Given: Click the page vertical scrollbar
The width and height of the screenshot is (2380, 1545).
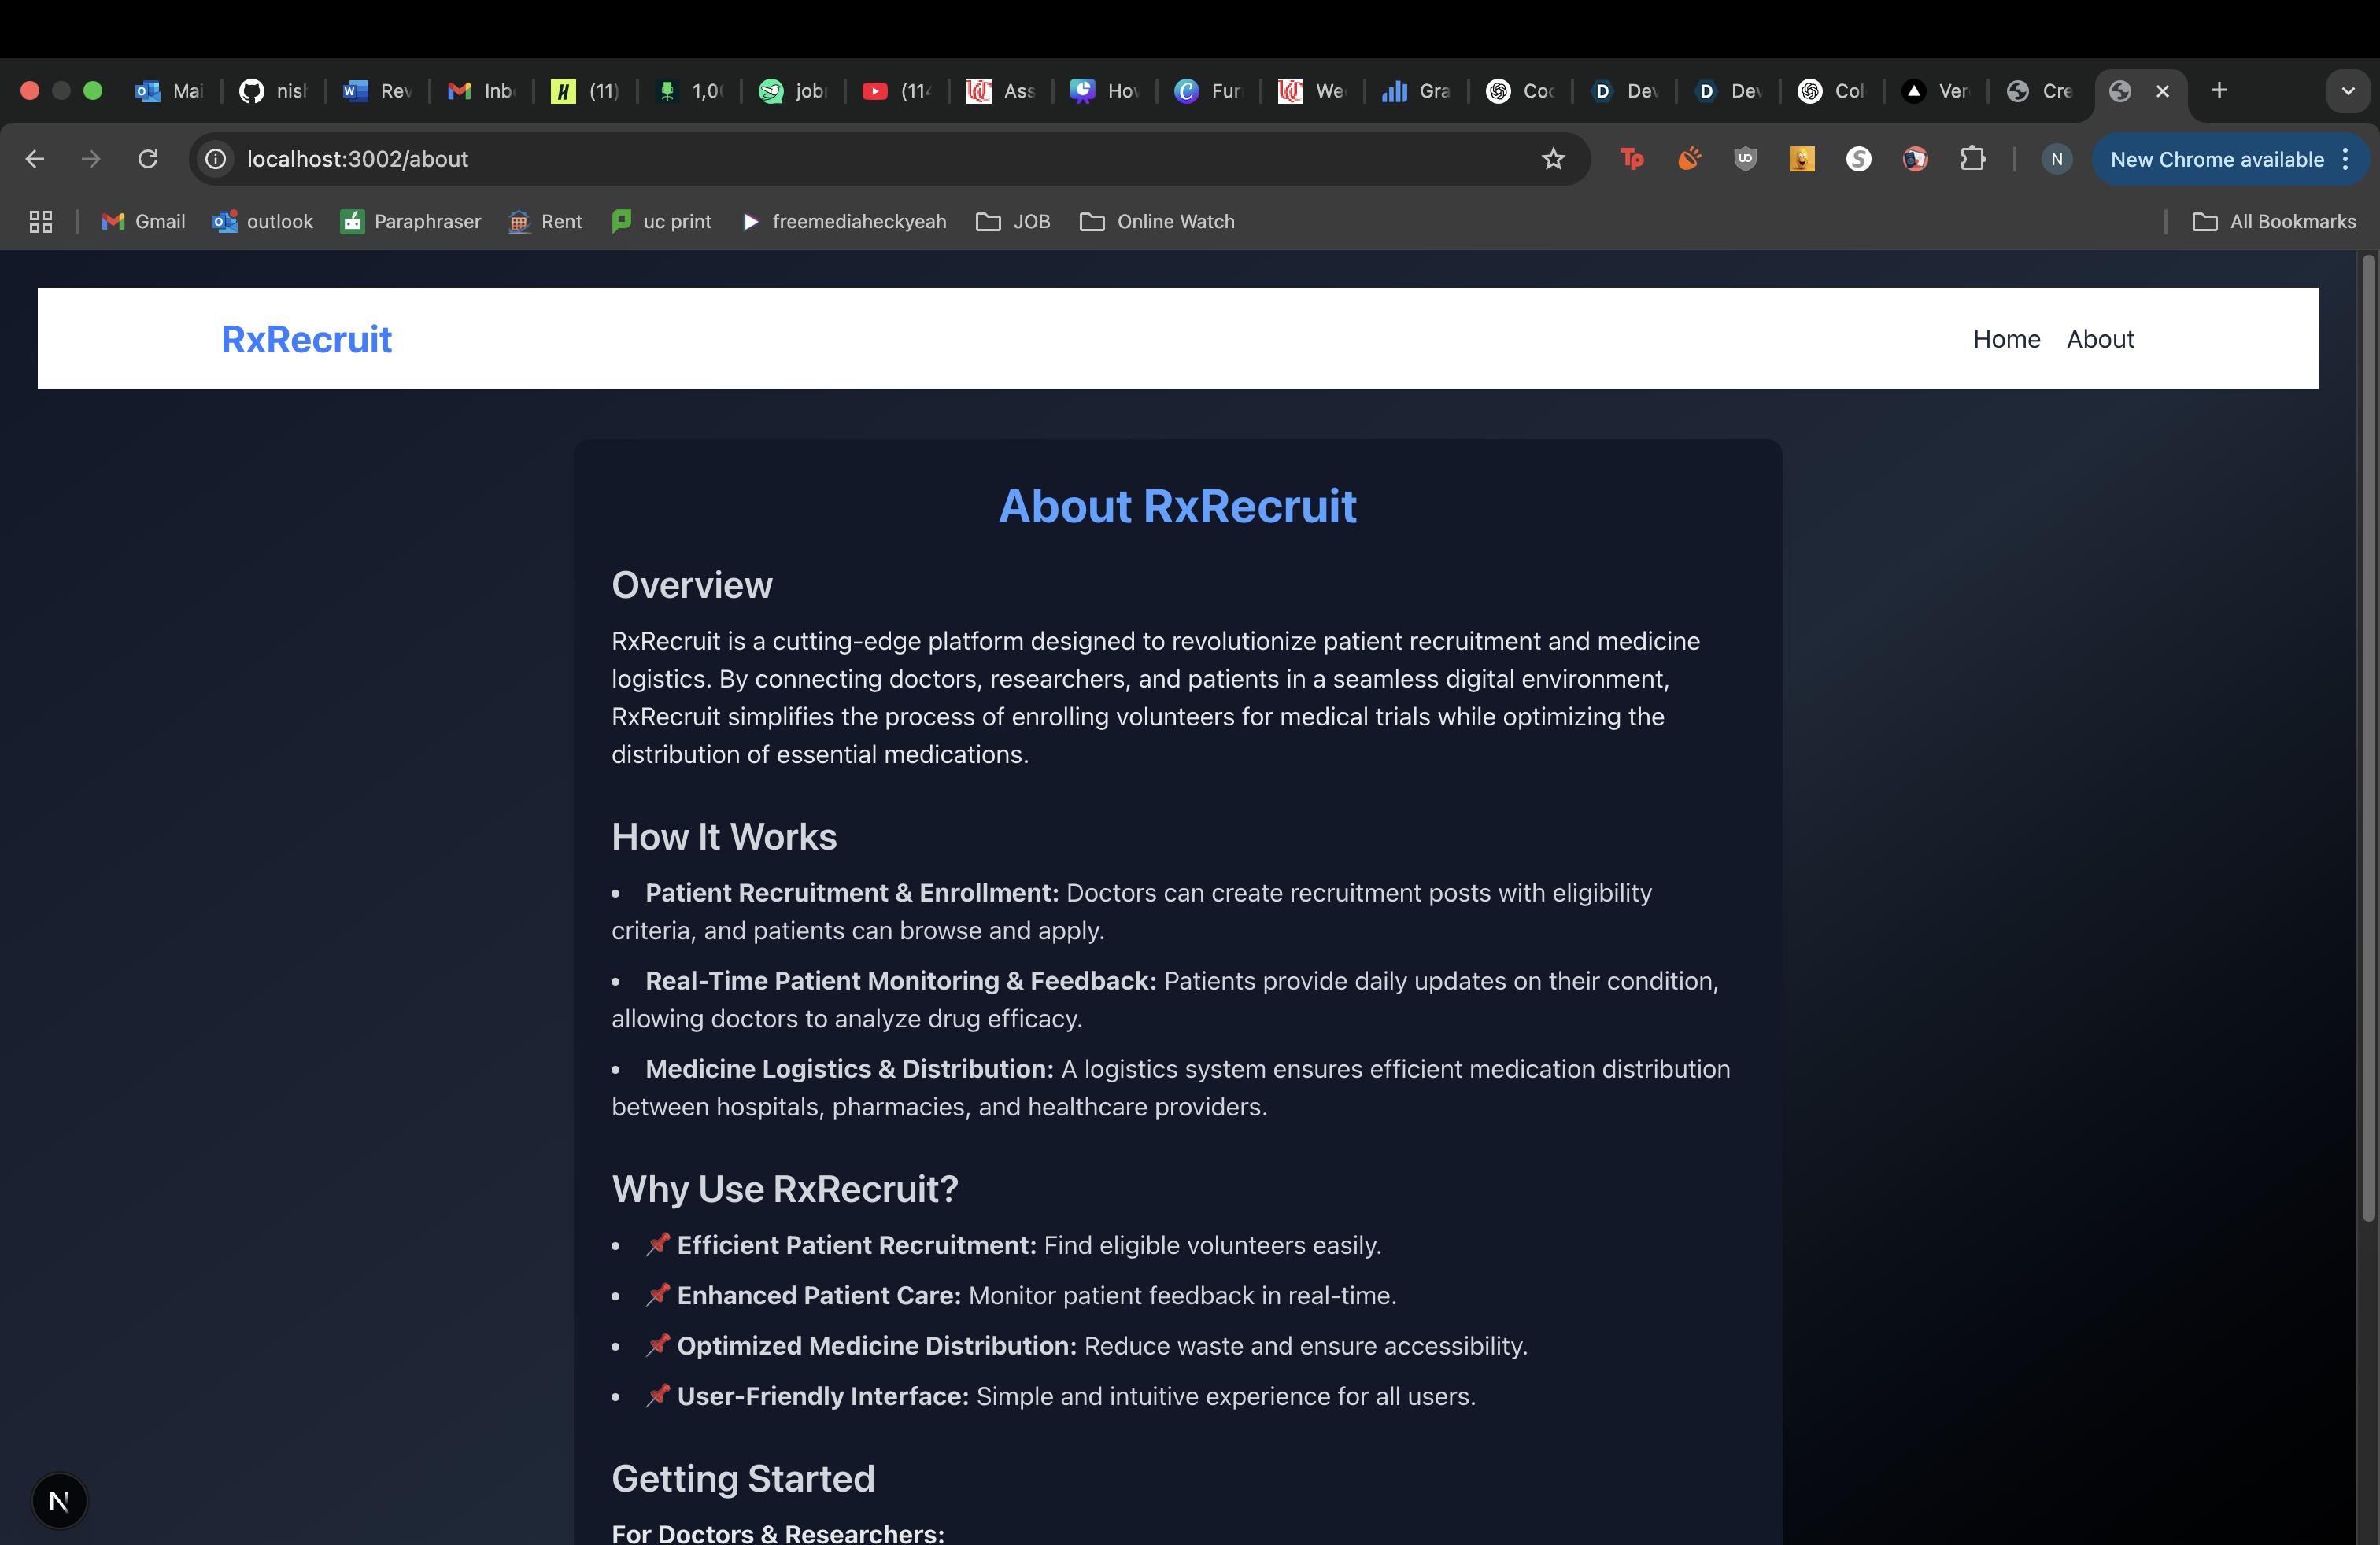Looking at the screenshot, I should [x=2367, y=739].
